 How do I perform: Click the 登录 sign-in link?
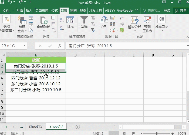[x=167, y=11]
